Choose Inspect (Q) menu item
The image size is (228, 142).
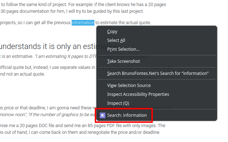click(x=157, y=103)
